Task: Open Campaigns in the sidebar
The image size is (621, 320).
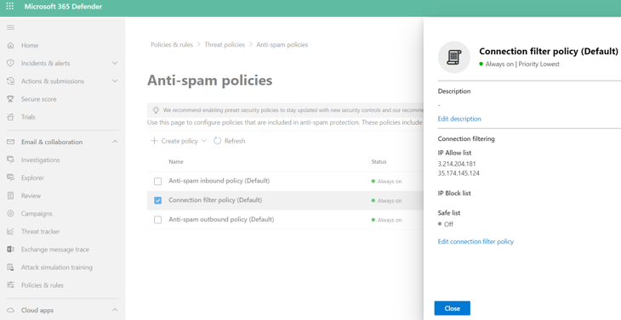Action: 37,214
